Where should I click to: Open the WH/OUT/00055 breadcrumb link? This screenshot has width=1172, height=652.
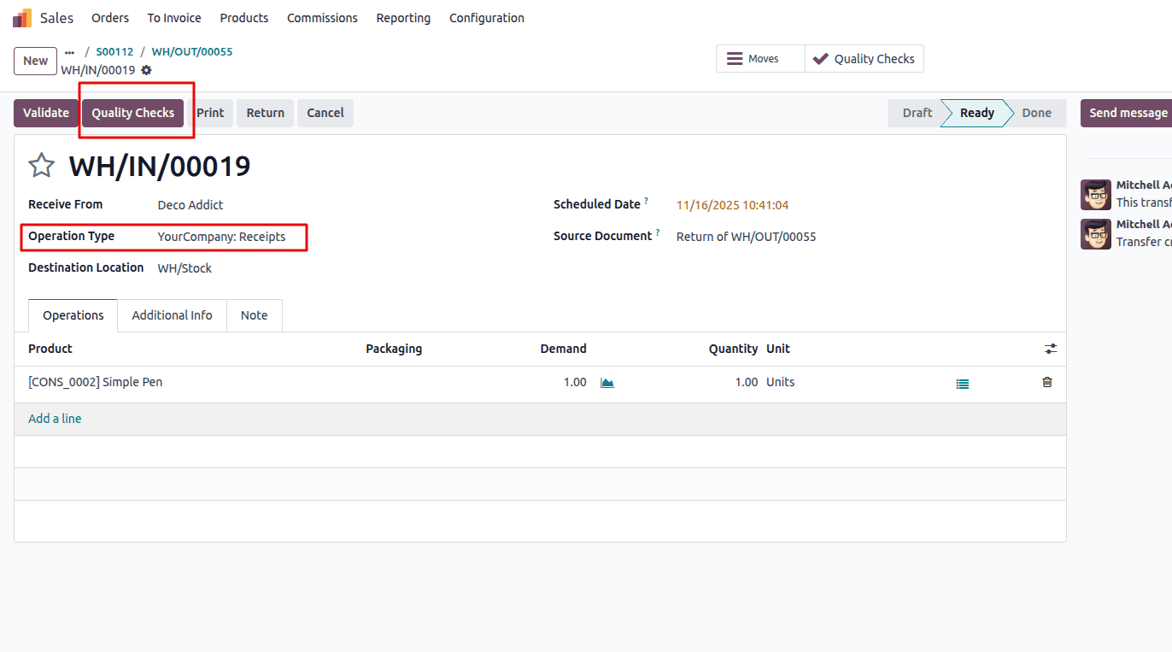[191, 51]
